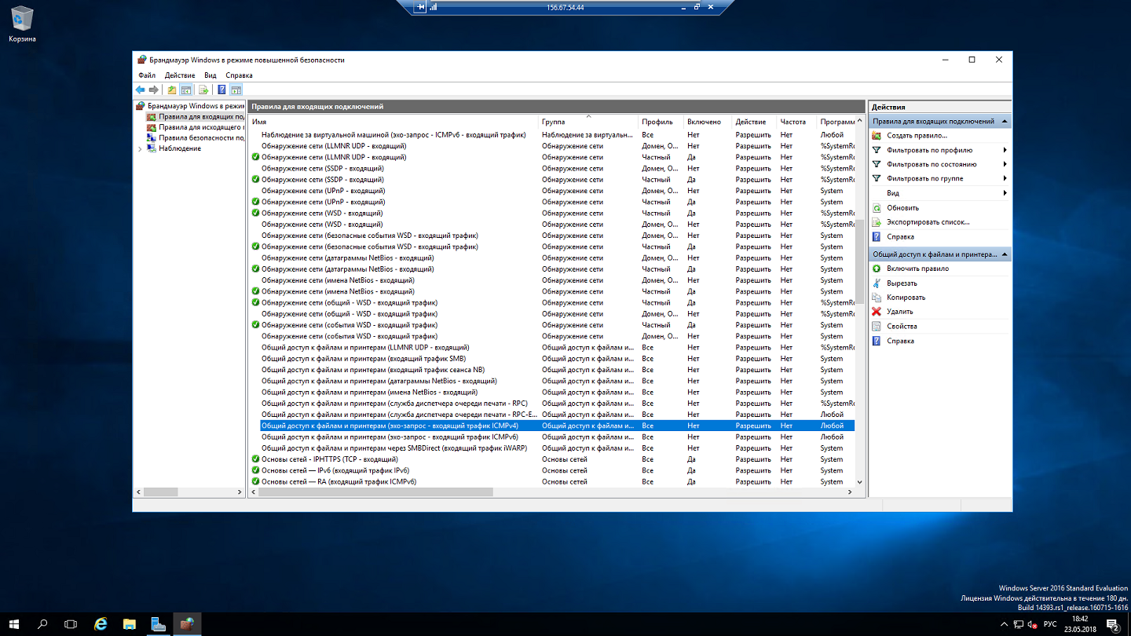
Task: Open the Справка menu in the menu bar
Action: 240,75
